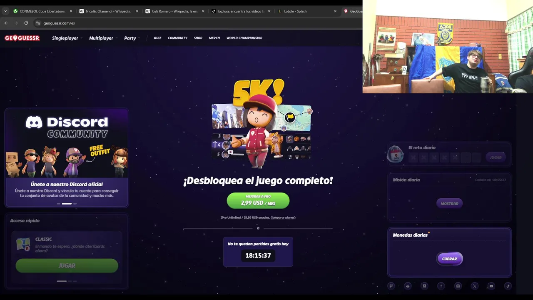The width and height of the screenshot is (533, 300).
Task: Click the browser forward arrow
Action: (x=16, y=23)
